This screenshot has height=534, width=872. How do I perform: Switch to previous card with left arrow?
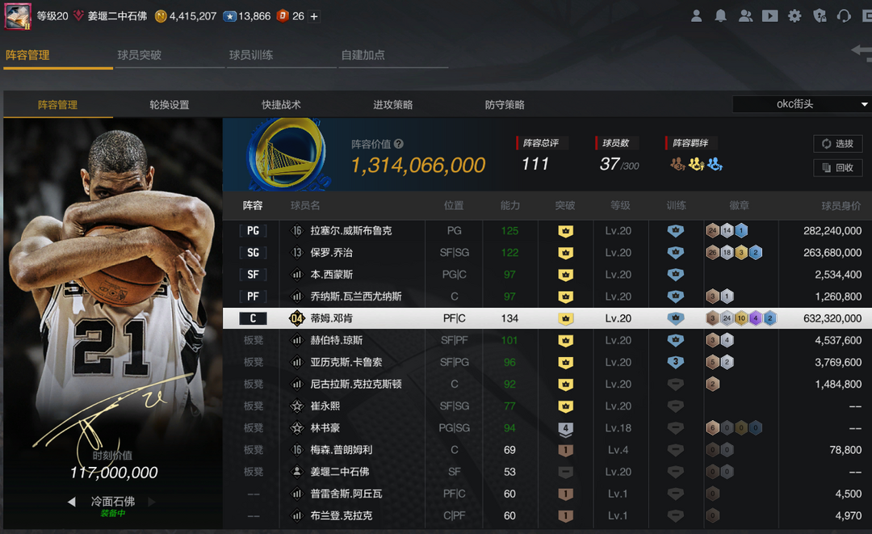point(71,502)
